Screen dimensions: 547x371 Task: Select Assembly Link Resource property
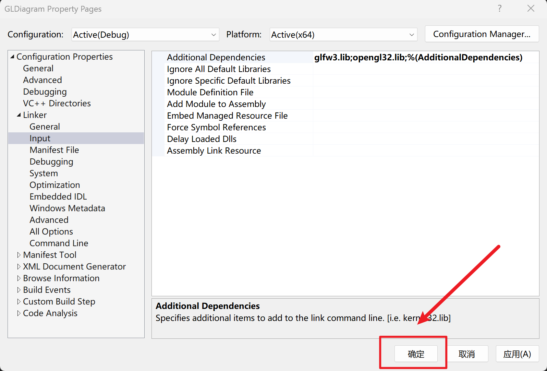tap(214, 151)
